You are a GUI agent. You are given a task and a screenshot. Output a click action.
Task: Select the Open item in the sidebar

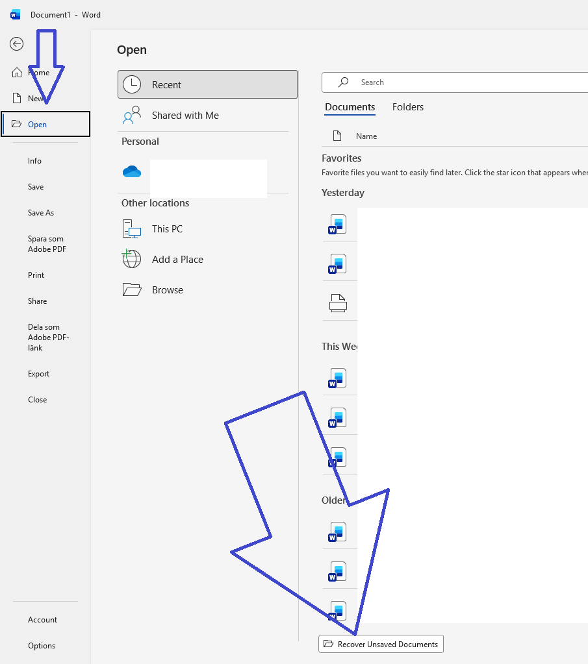(x=45, y=124)
